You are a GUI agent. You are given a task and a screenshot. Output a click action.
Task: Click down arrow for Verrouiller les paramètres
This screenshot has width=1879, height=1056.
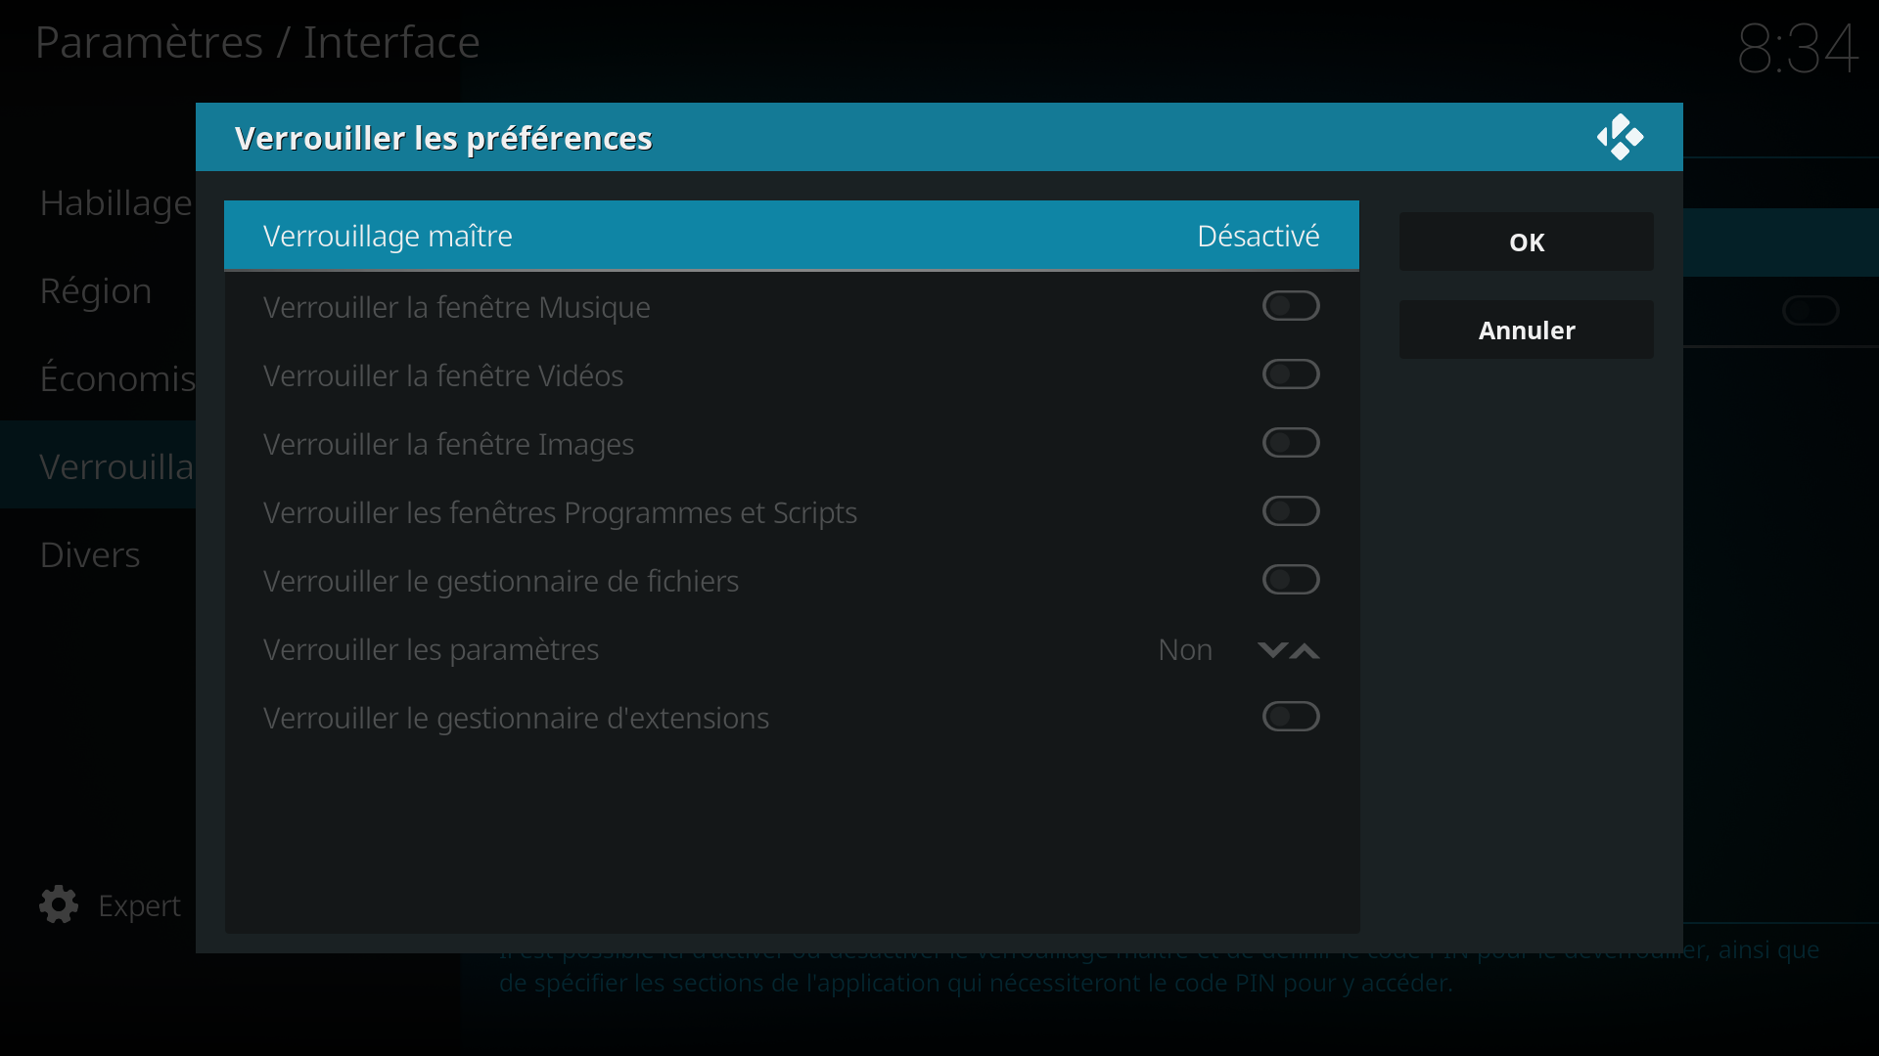(x=1271, y=650)
